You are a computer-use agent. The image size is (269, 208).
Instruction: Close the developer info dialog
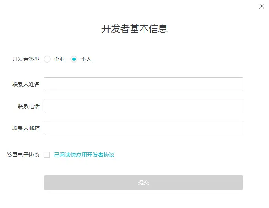point(262,6)
